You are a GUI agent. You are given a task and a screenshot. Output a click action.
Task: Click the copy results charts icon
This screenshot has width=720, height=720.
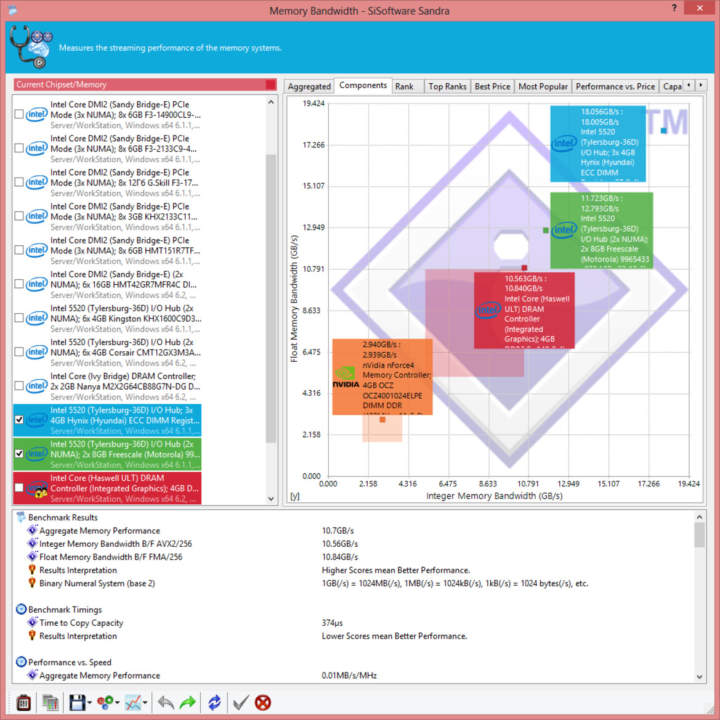click(x=50, y=703)
